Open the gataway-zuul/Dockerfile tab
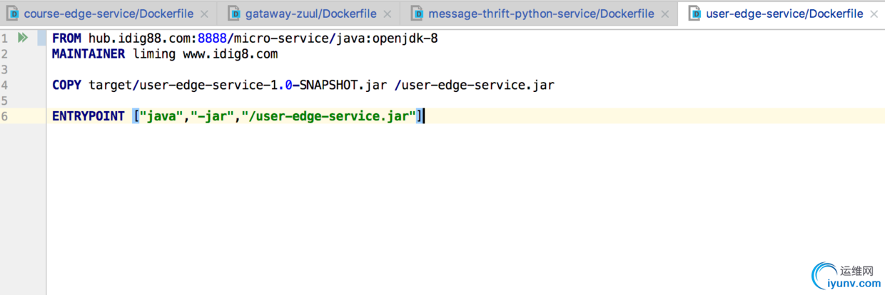 tap(311, 14)
